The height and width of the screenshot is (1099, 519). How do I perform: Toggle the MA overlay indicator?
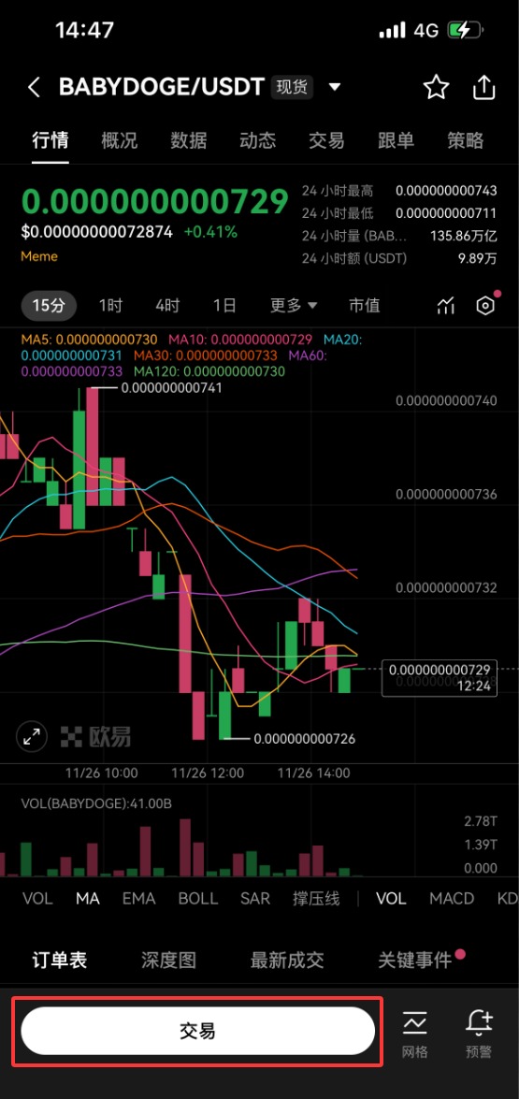tap(88, 899)
